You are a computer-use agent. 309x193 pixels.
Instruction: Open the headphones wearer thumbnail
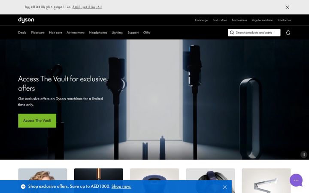tap(210, 174)
